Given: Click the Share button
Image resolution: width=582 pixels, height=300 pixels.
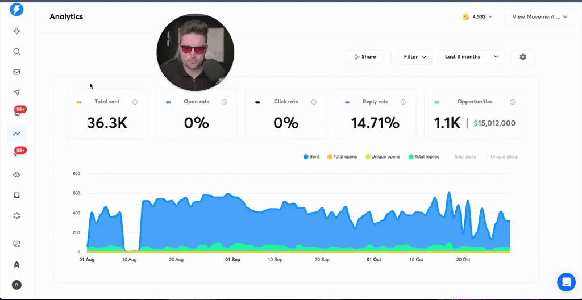Looking at the screenshot, I should coord(365,57).
